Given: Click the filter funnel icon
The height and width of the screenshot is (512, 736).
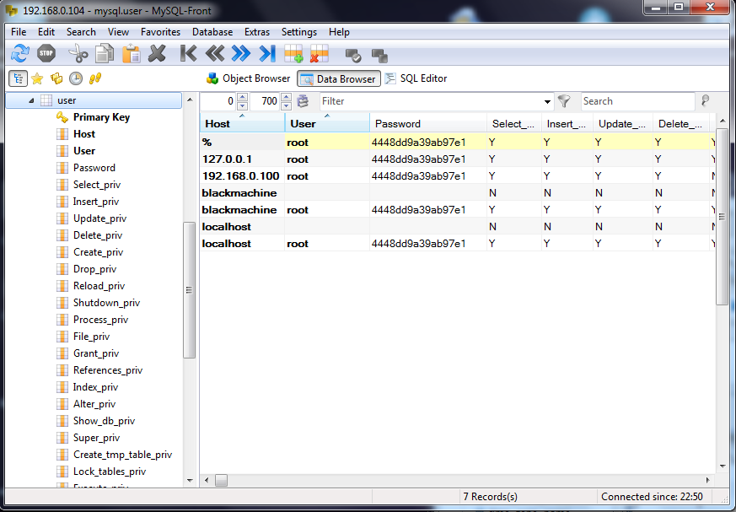Looking at the screenshot, I should [564, 100].
